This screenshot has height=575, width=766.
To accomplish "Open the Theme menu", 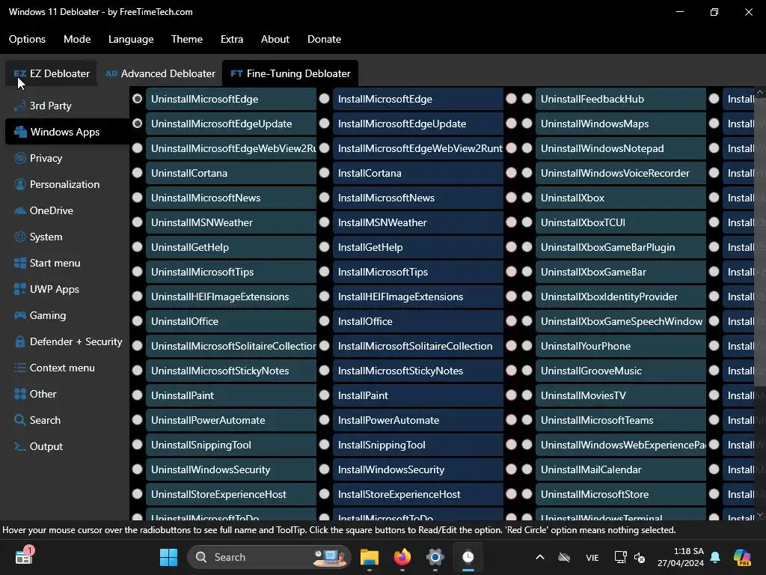I will tap(186, 39).
